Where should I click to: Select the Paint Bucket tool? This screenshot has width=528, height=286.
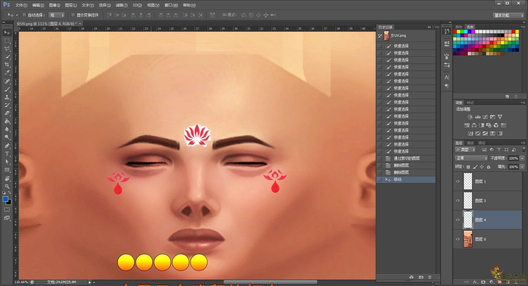pyautogui.click(x=7, y=121)
